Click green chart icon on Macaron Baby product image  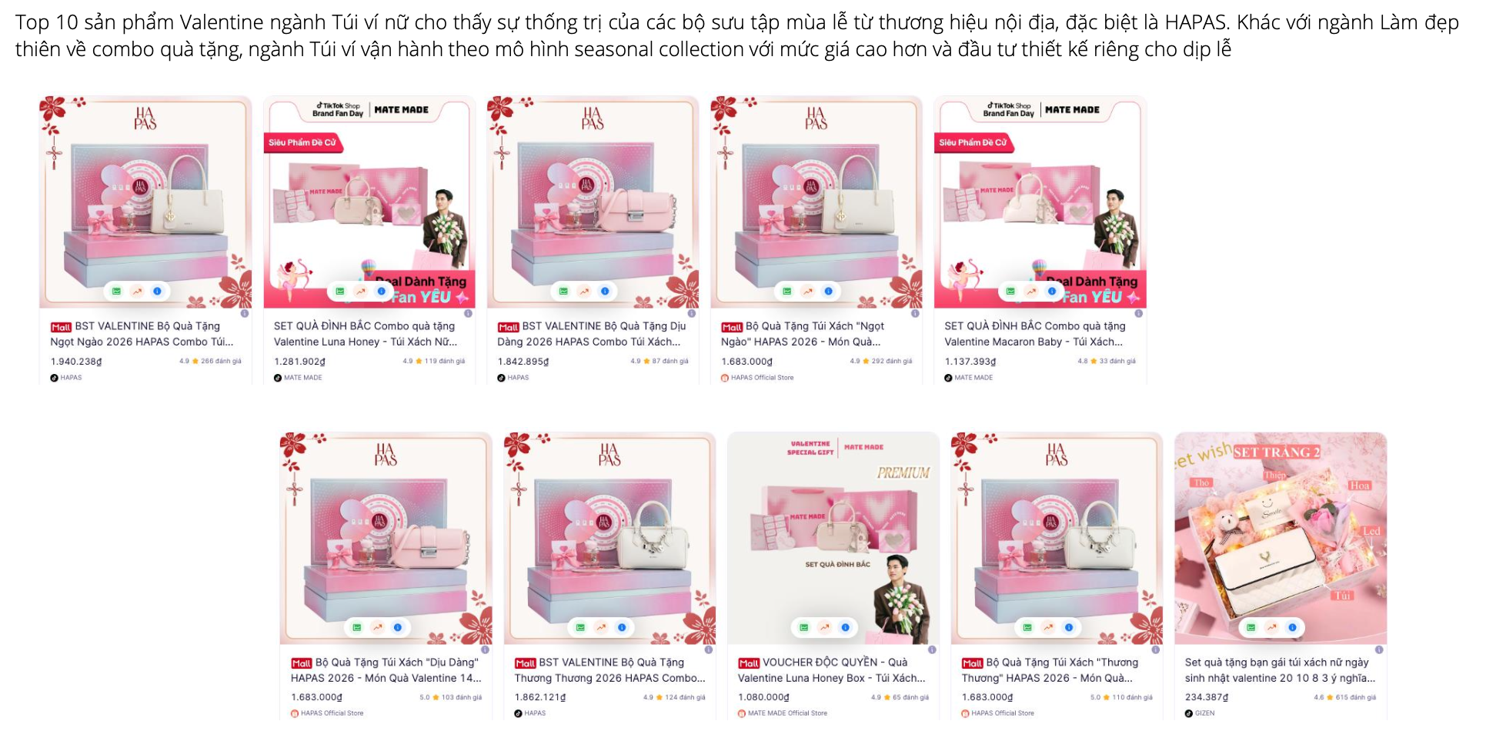1010,292
